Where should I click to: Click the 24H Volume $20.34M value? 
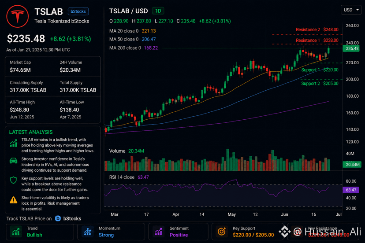[x=70, y=70]
